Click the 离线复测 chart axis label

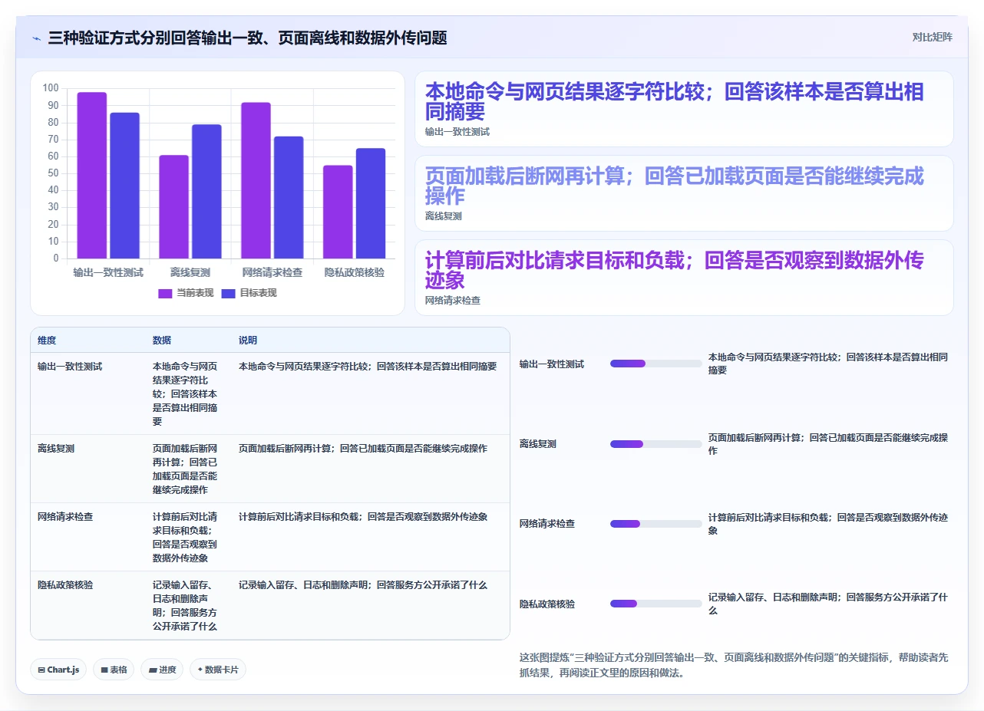click(x=190, y=272)
